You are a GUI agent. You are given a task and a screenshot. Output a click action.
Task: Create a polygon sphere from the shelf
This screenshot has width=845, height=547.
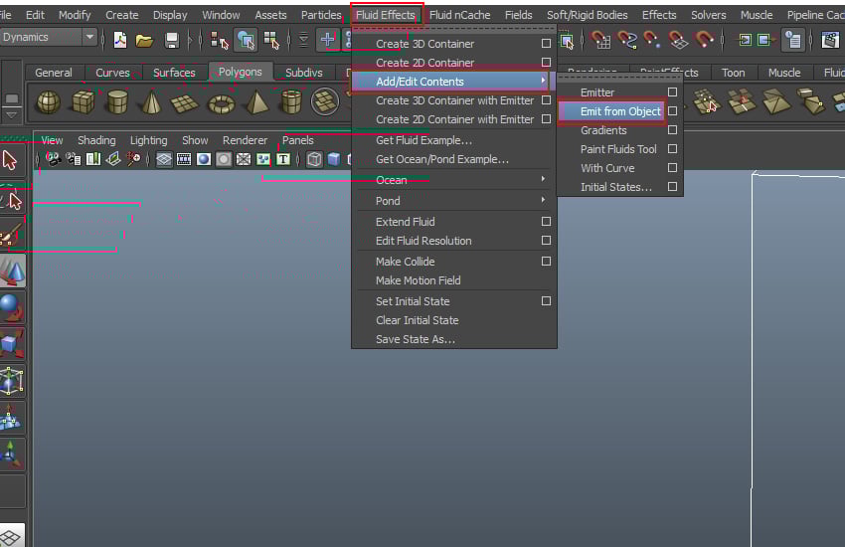click(x=48, y=101)
